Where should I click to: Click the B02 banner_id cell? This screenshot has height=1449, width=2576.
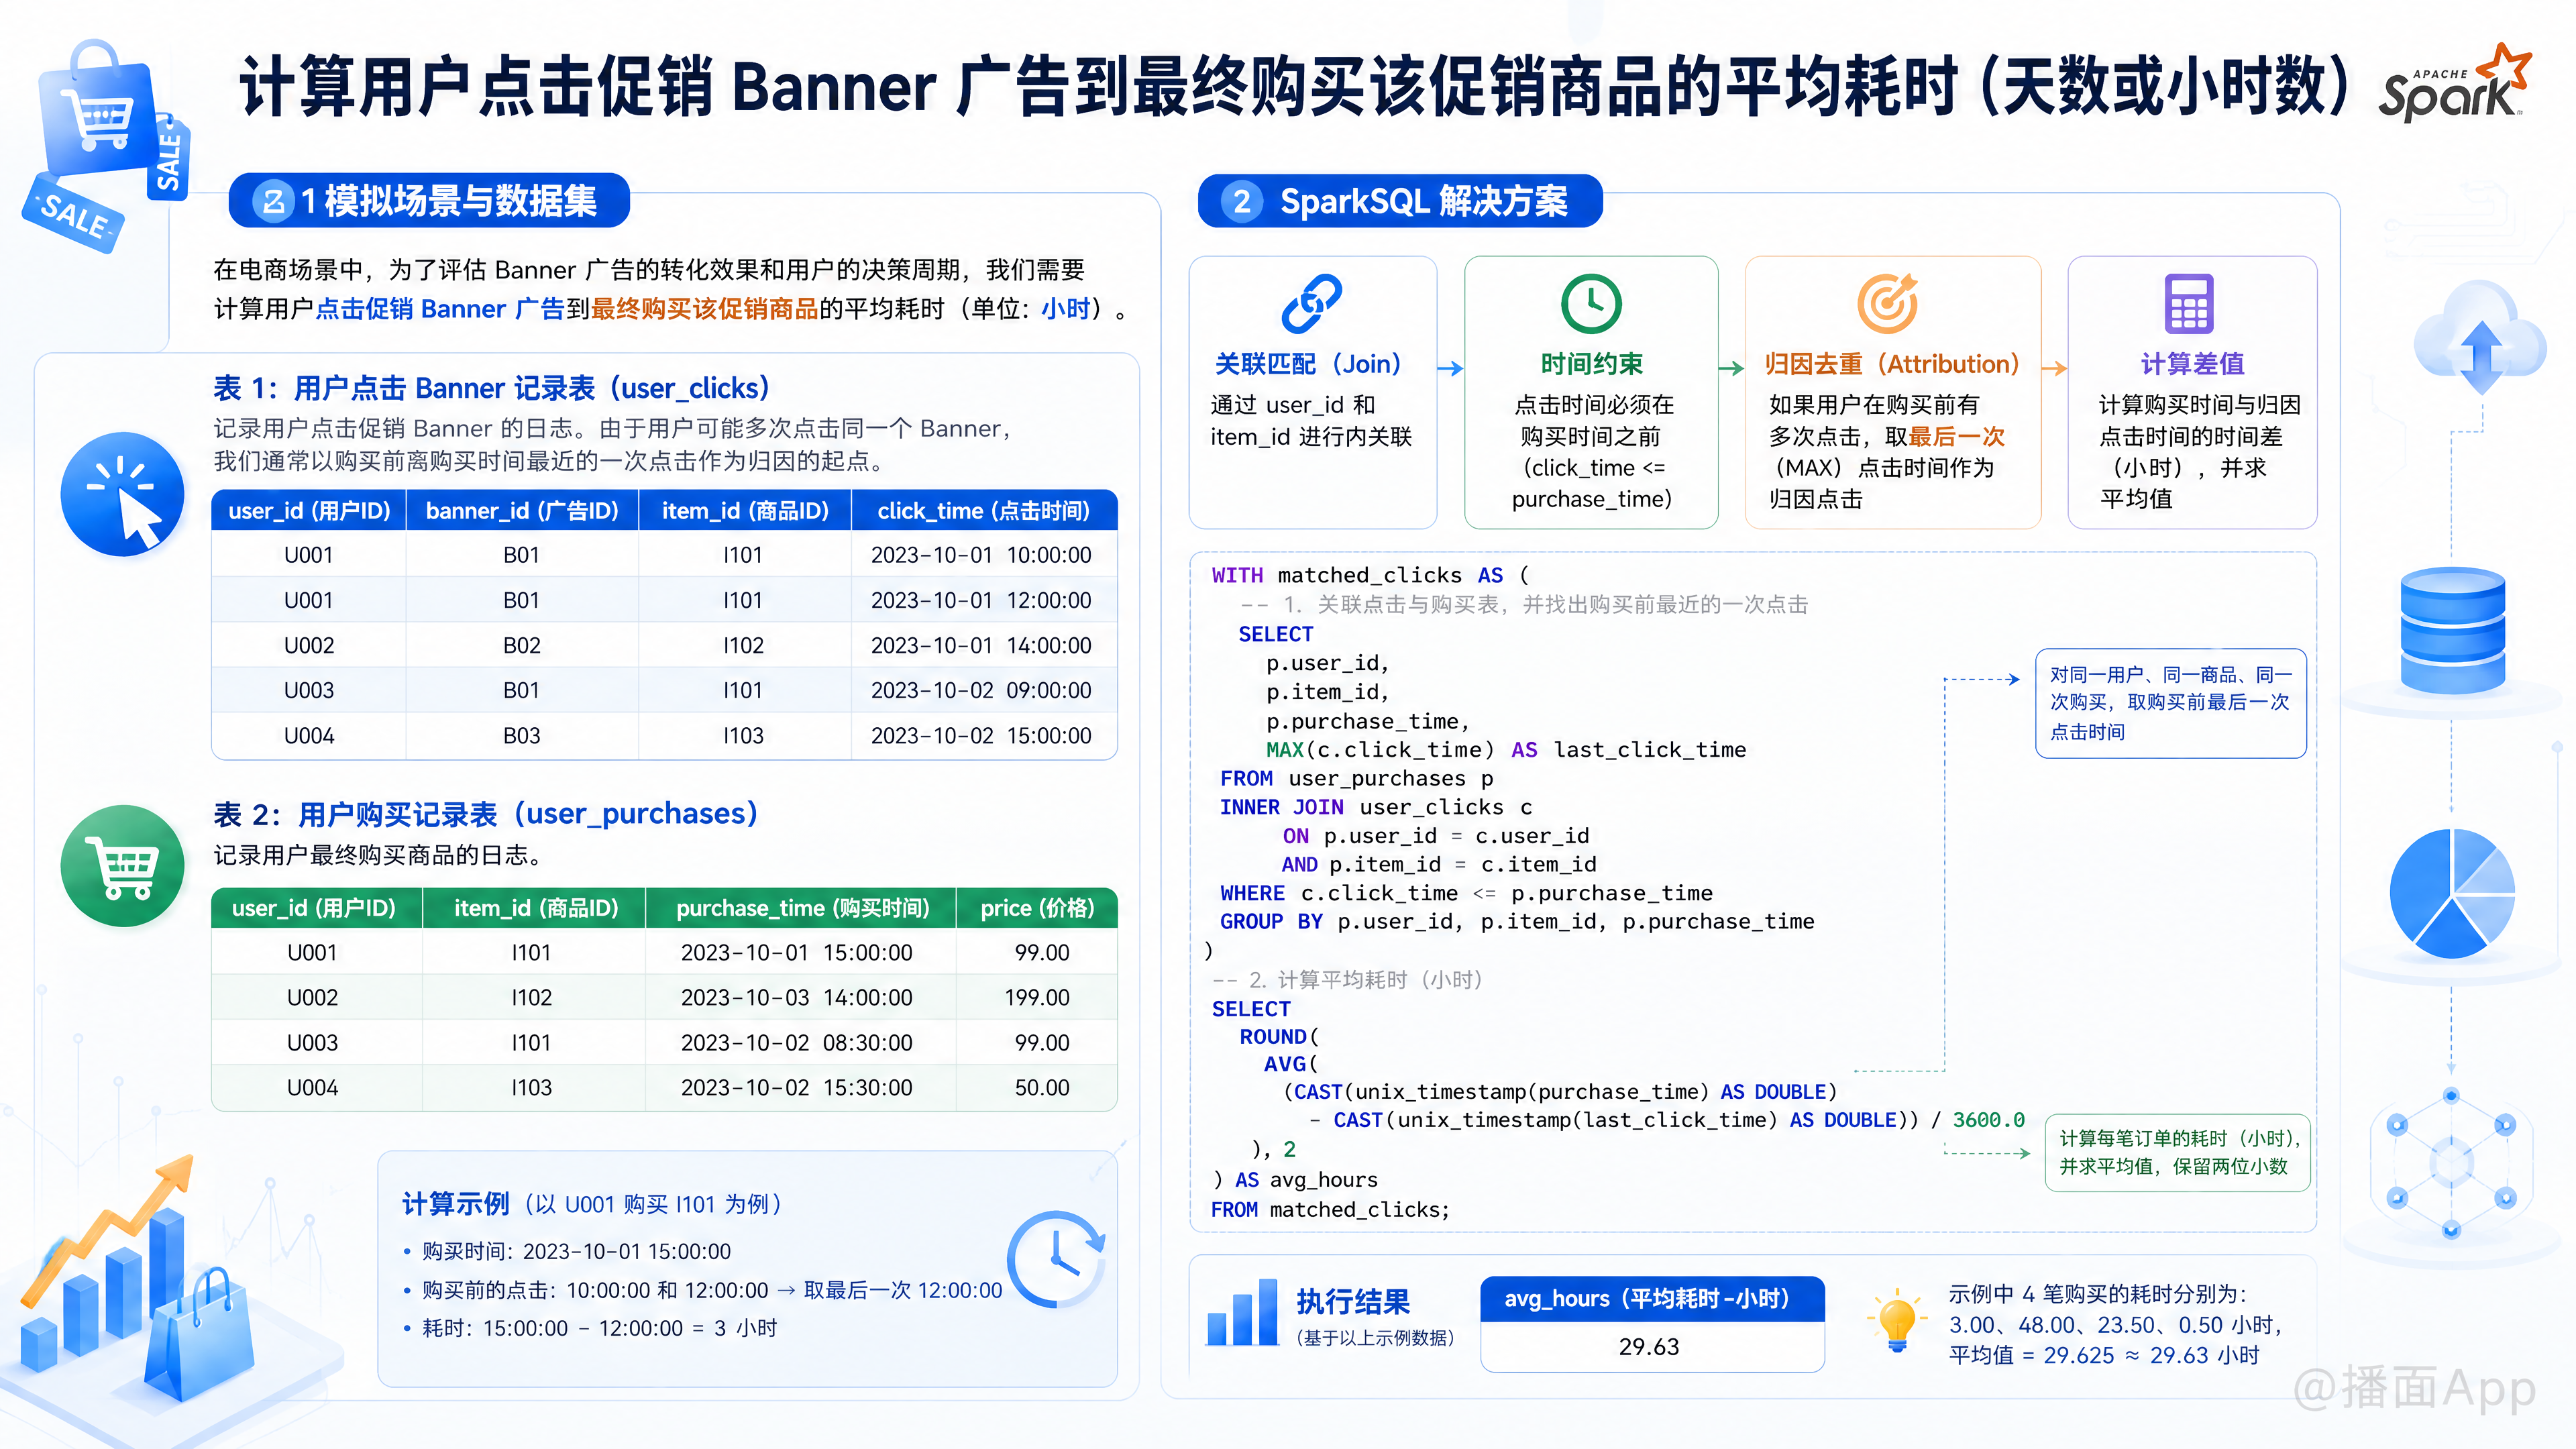[521, 645]
